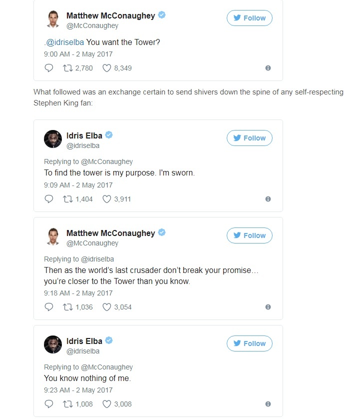Viewport: 347px width, 419px height.
Task: Like the "You know nothing of me" tweet
Action: coord(106,404)
